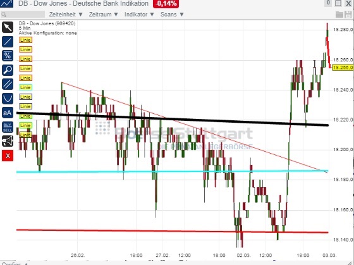354x265 pixels.
Task: Activate the magnifier zoom tool
Action: click(8, 70)
